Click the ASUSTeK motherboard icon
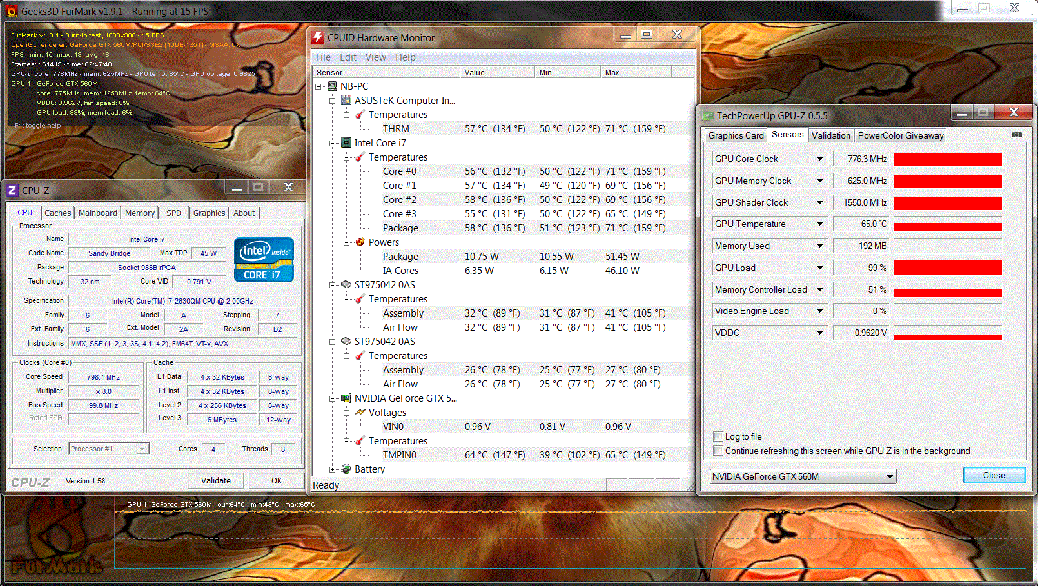 347,101
